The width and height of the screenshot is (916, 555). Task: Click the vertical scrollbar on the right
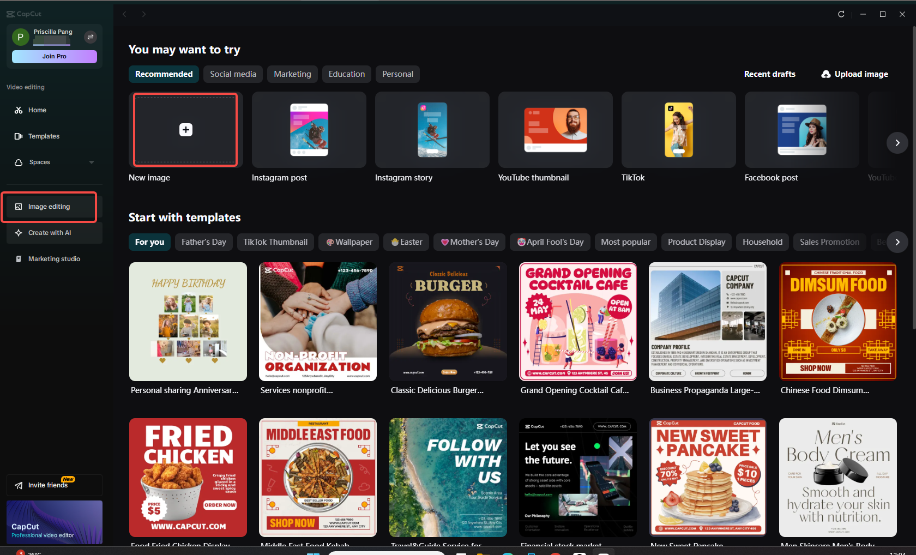[x=914, y=178]
